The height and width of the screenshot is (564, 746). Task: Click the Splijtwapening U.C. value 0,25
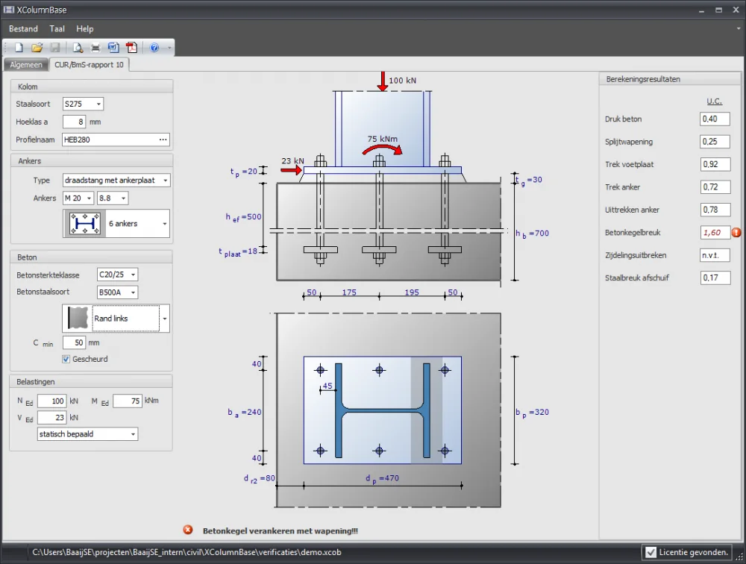pos(715,141)
